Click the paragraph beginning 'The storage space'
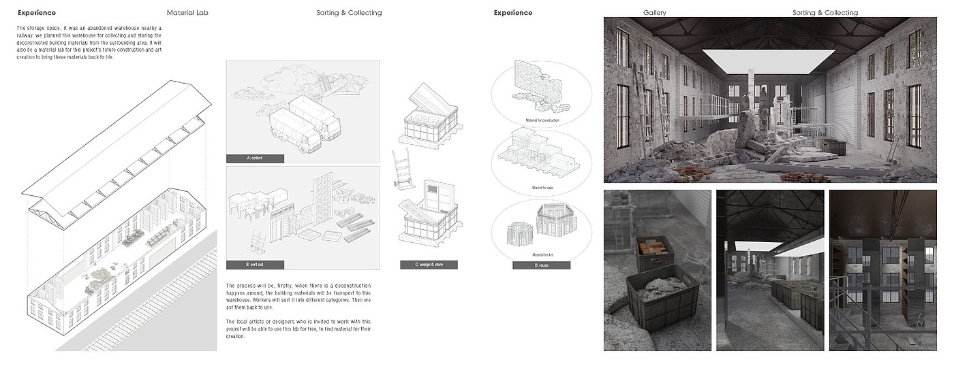The width and height of the screenshot is (954, 368). click(x=89, y=43)
